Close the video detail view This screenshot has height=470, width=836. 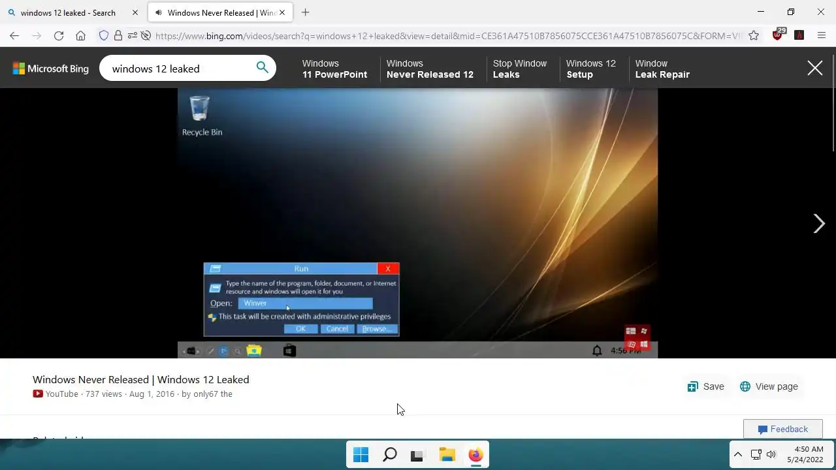814,69
